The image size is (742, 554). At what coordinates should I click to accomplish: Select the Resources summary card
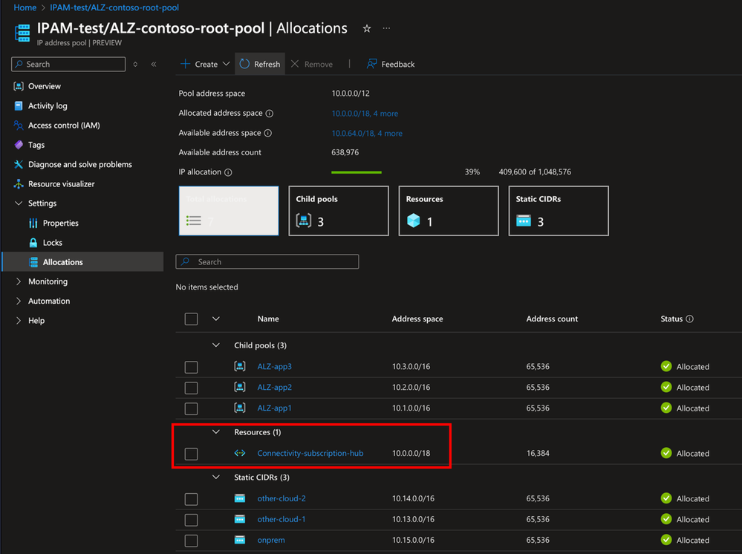[449, 211]
